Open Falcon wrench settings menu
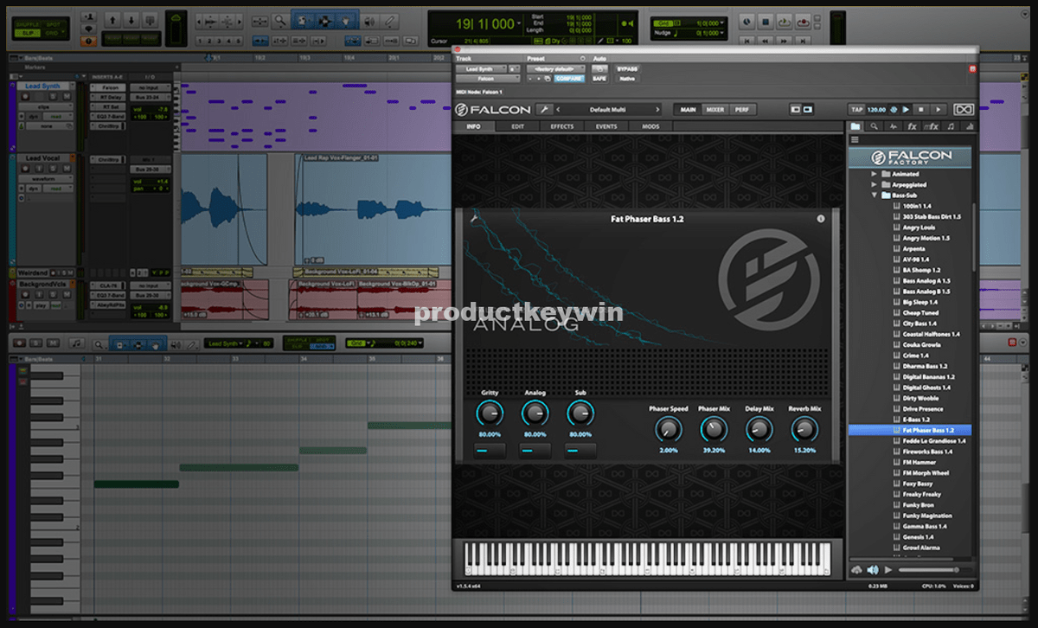This screenshot has width=1038, height=628. pos(544,110)
